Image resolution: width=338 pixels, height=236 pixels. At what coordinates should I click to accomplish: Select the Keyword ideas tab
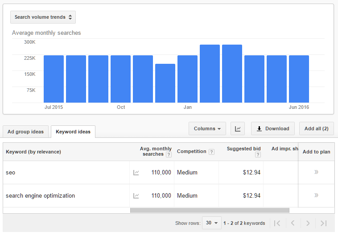(73, 132)
